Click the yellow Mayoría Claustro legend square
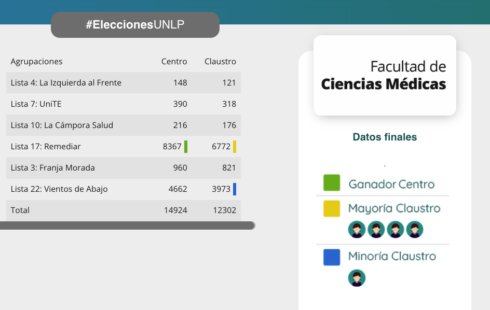This screenshot has height=310, width=490. pyautogui.click(x=332, y=208)
